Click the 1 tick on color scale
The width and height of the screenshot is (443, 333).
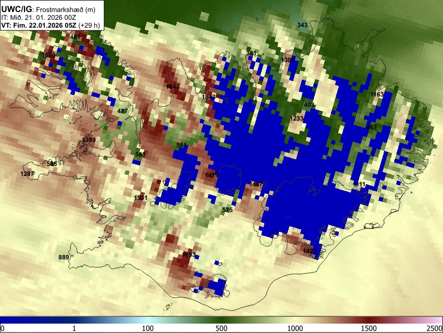point(74,328)
